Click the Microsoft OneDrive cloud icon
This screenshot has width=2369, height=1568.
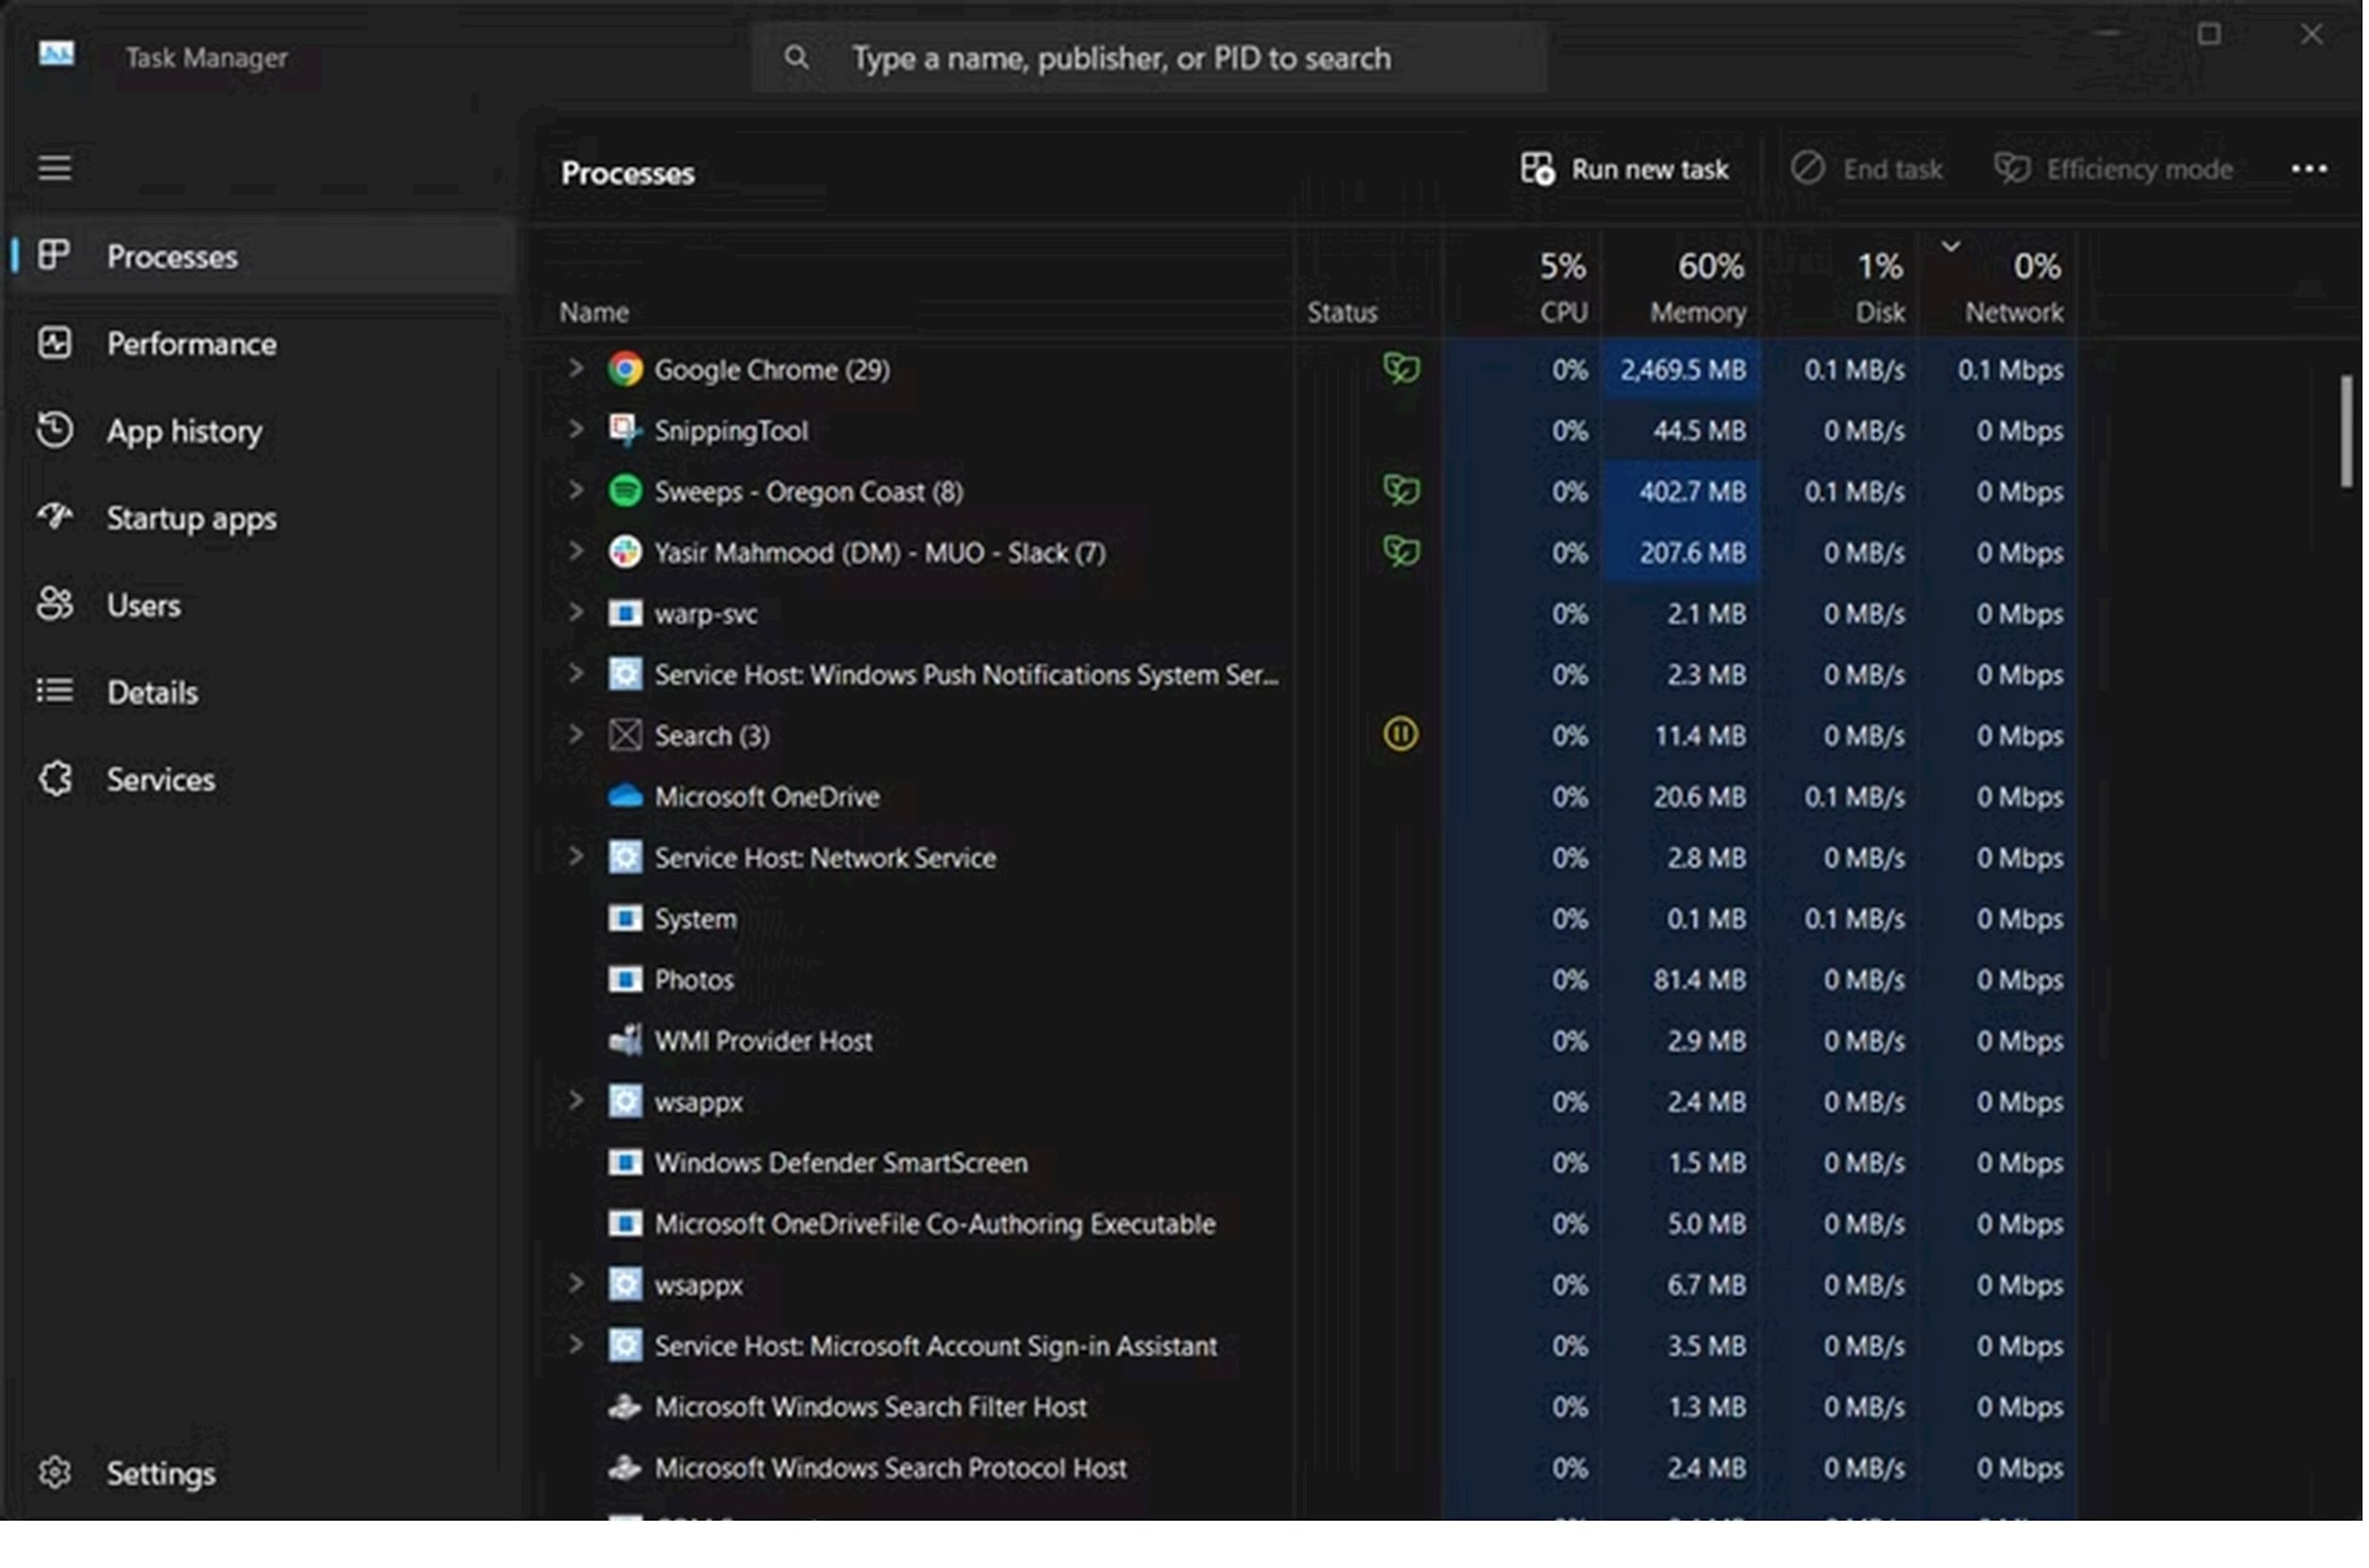(626, 797)
